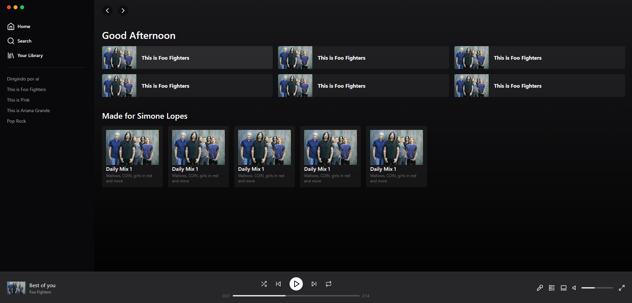Navigate back with the left chevron
Viewport: 632px width, 303px height.
[107, 10]
